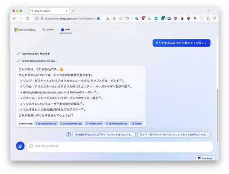Click the chat bubble icon inside input box

(x=31, y=146)
